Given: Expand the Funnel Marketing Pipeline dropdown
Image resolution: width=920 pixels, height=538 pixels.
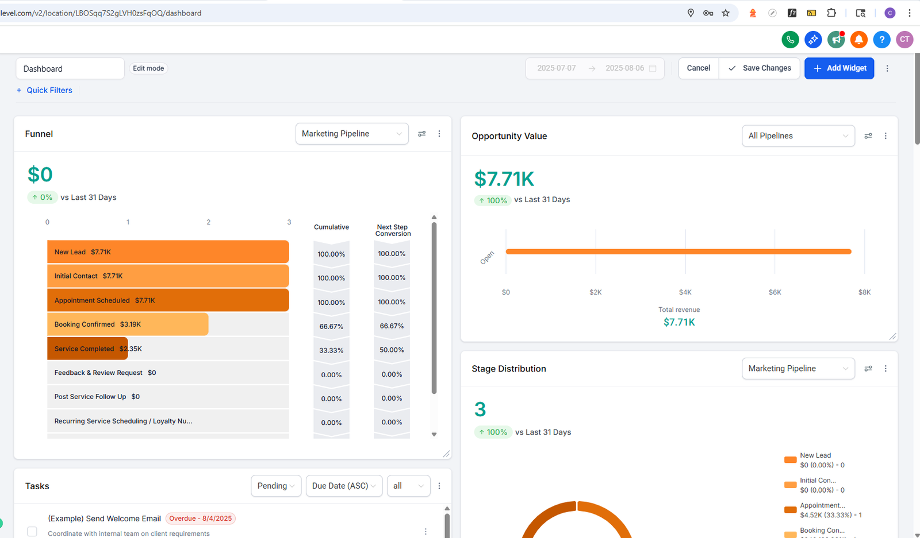Looking at the screenshot, I should click(351, 134).
